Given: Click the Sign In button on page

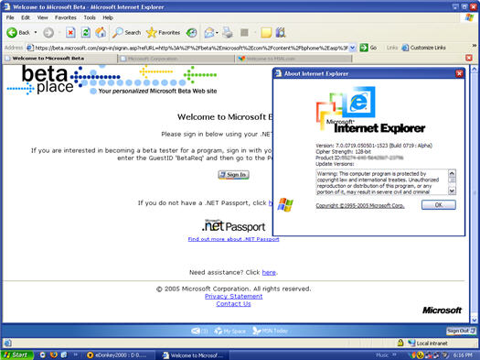Looking at the screenshot, I should (233, 174).
